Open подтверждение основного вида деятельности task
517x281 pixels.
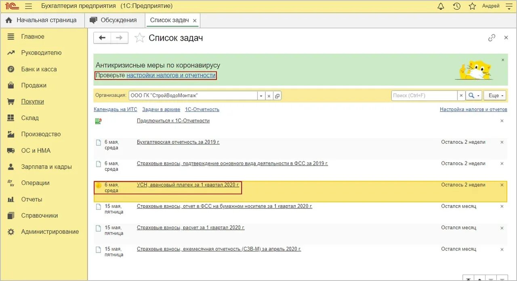232,164
